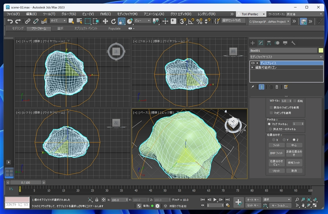Open the Box001 object color swatch
The height and width of the screenshot is (214, 328).
pyautogui.click(x=321, y=51)
